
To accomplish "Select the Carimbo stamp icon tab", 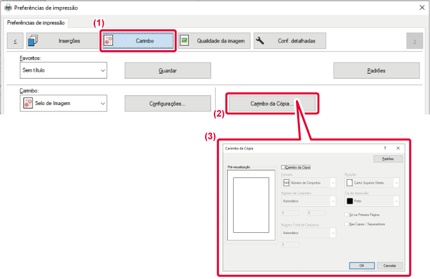I will point(110,41).
